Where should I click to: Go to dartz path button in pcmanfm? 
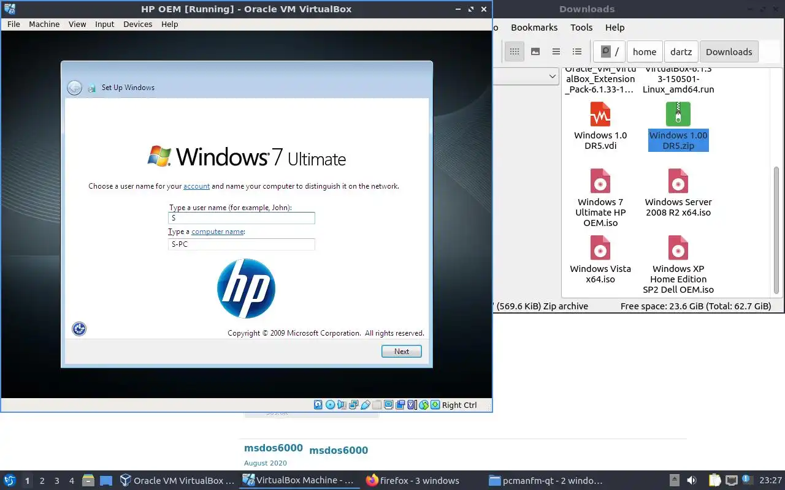pos(681,51)
